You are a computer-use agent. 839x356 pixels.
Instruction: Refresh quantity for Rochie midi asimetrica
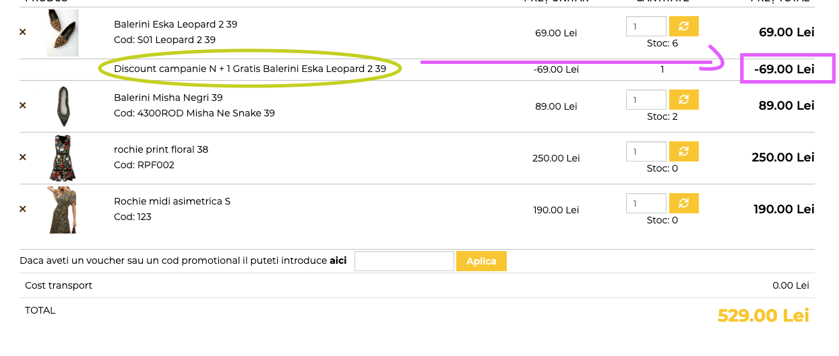click(x=683, y=203)
